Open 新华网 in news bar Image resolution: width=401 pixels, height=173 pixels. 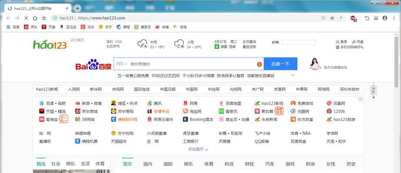96,89
